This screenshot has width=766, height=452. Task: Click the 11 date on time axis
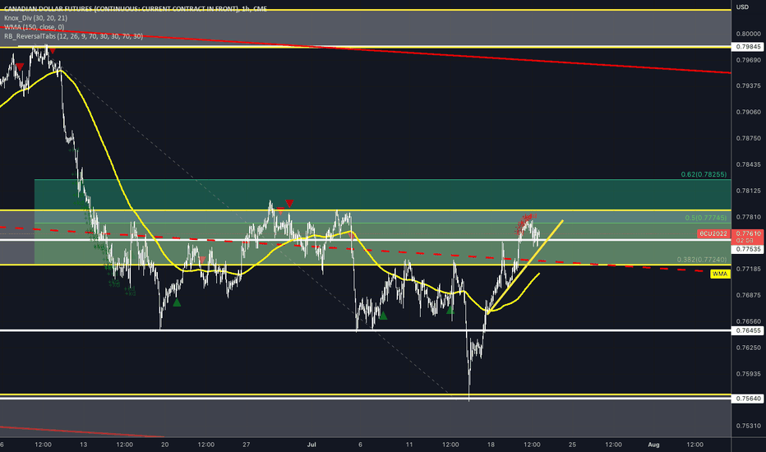(x=409, y=445)
